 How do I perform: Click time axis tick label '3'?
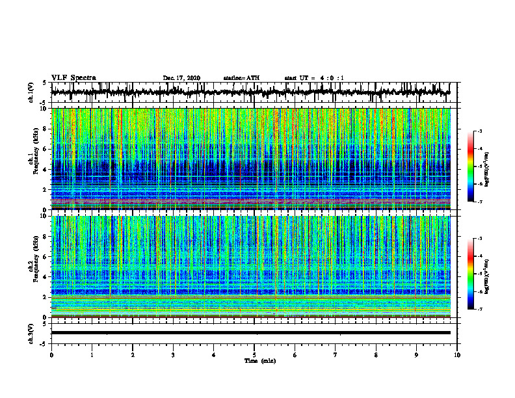click(x=173, y=355)
